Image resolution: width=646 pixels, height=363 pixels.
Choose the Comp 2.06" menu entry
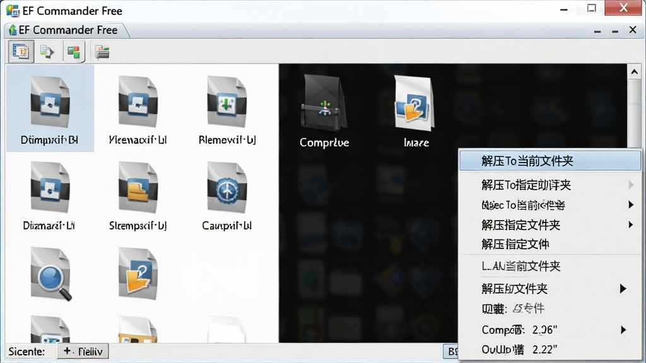click(x=550, y=330)
